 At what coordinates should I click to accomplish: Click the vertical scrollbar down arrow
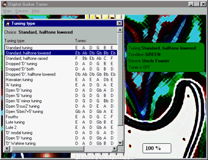(x=120, y=143)
